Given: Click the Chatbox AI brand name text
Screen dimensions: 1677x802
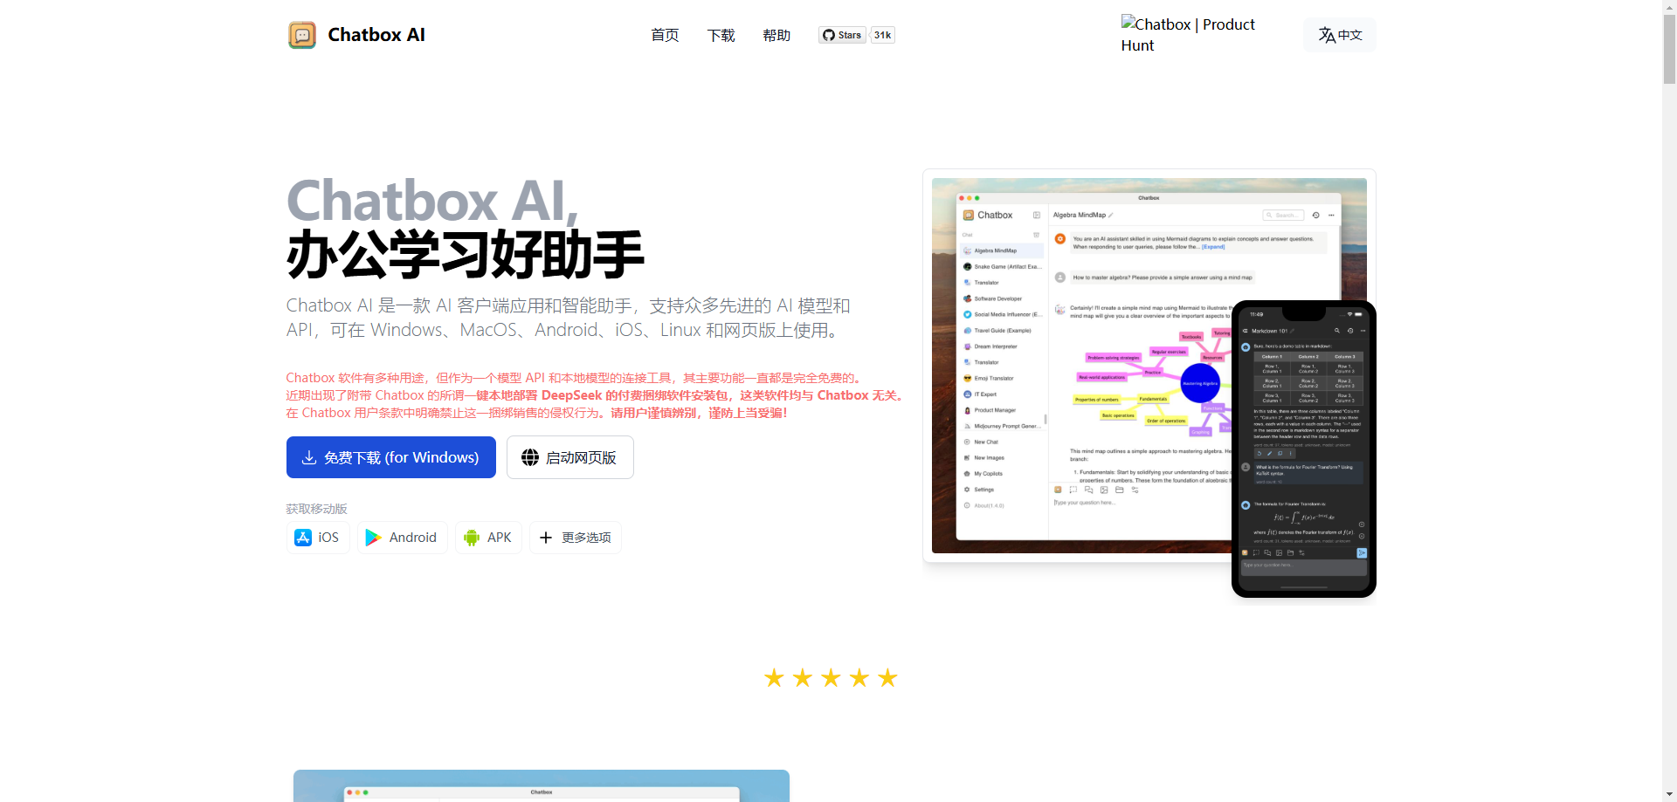Looking at the screenshot, I should point(376,35).
